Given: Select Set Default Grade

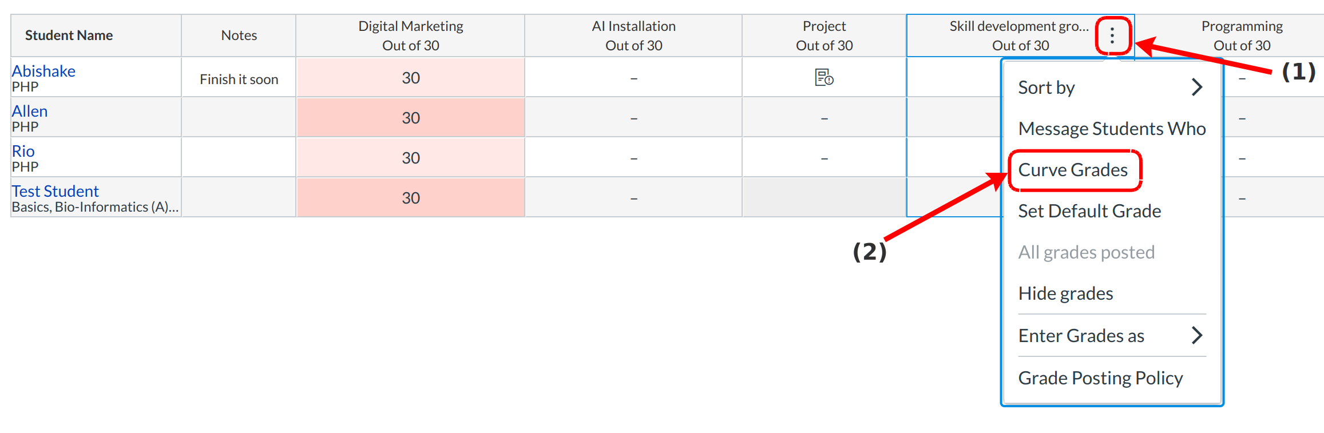Looking at the screenshot, I should point(1089,211).
